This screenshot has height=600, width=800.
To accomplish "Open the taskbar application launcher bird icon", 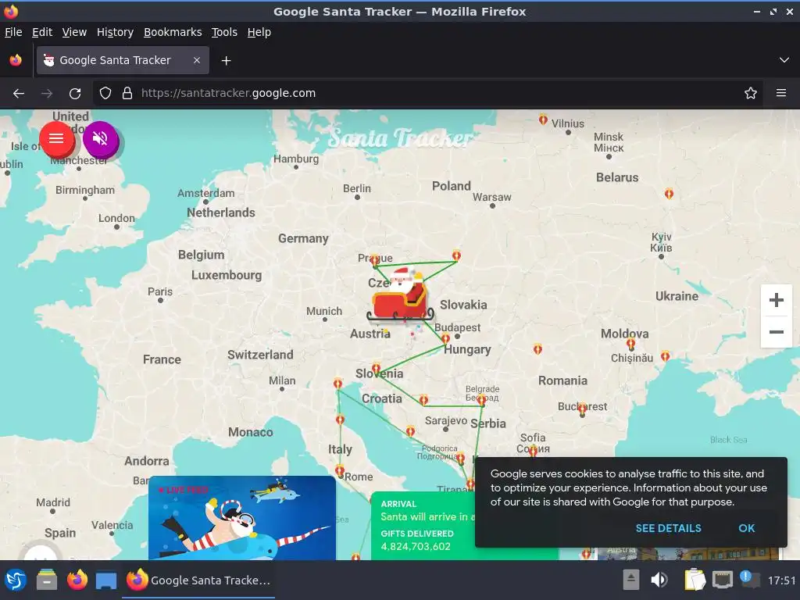I will click(x=16, y=580).
